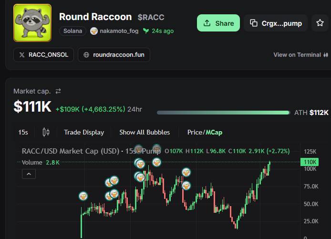The image size is (331, 239).
Task: Click the Round Raccoon token avatar image
Action: point(32,23)
